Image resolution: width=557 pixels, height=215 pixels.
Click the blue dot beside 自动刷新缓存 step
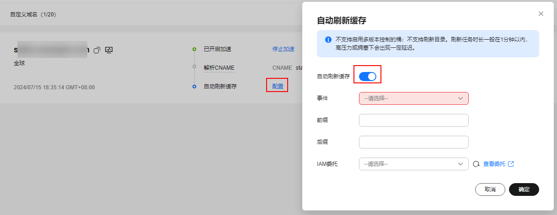tap(194, 86)
